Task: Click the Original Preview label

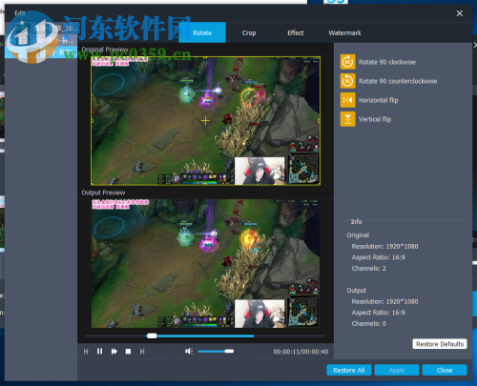Action: (105, 50)
